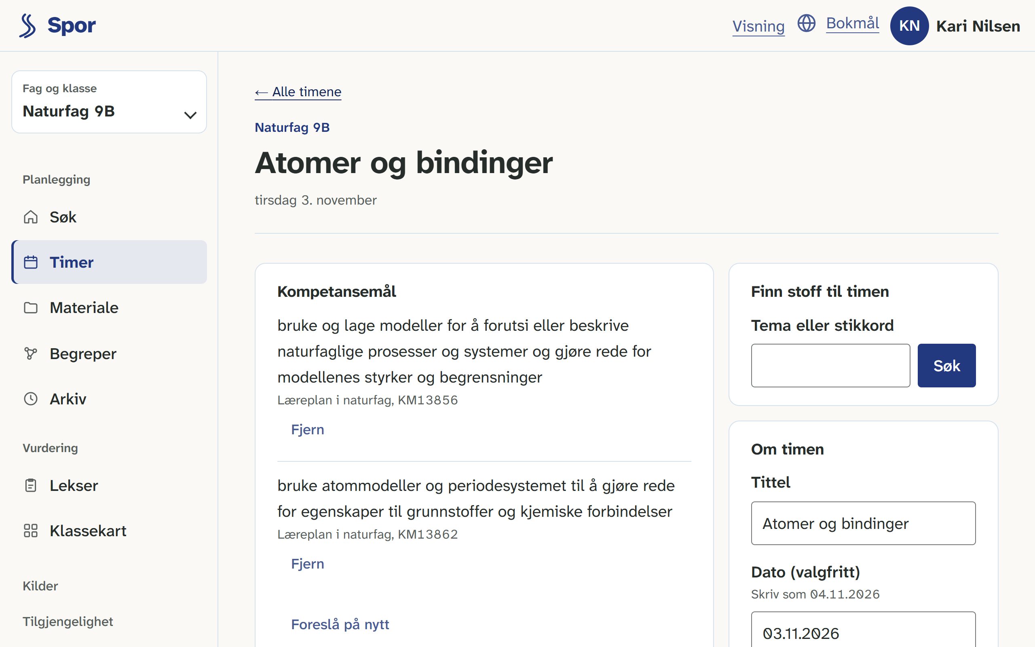Focus the Tema eller stikkord field
Viewport: 1035px width, 647px height.
coord(830,366)
